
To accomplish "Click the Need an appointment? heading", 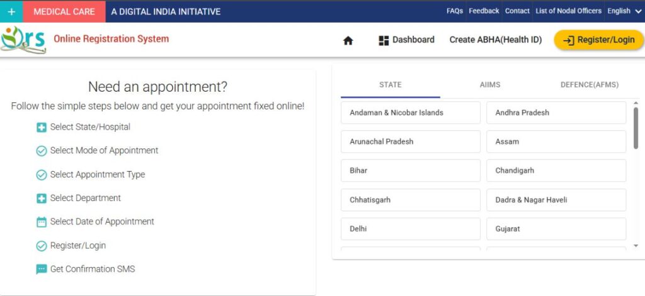I will pos(157,87).
